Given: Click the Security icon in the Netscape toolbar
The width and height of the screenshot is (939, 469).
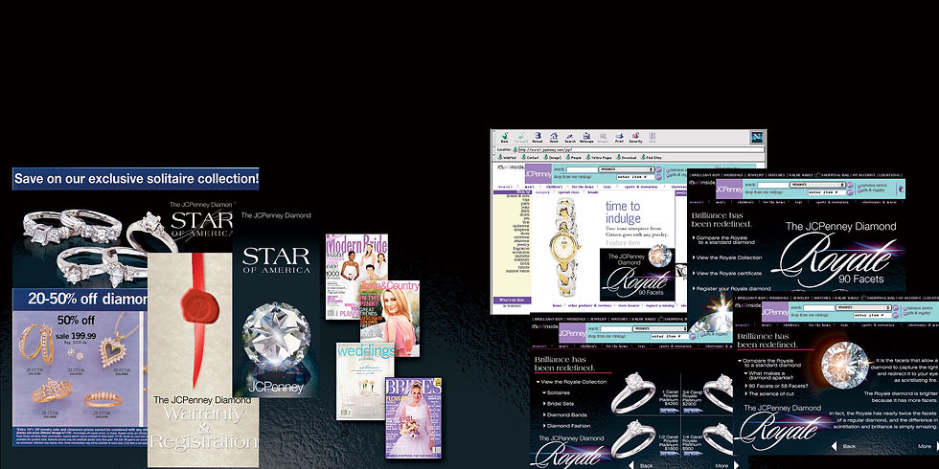Looking at the screenshot, I should click(x=635, y=138).
